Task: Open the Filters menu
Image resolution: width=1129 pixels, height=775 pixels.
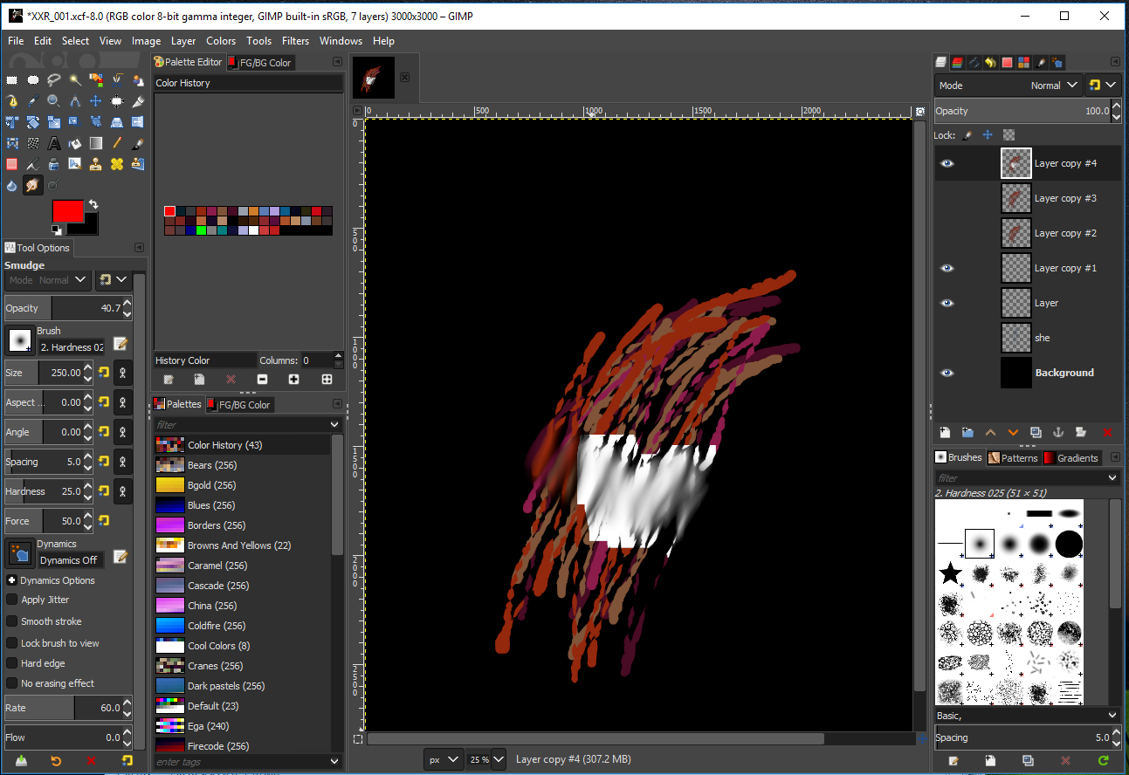Action: point(295,41)
